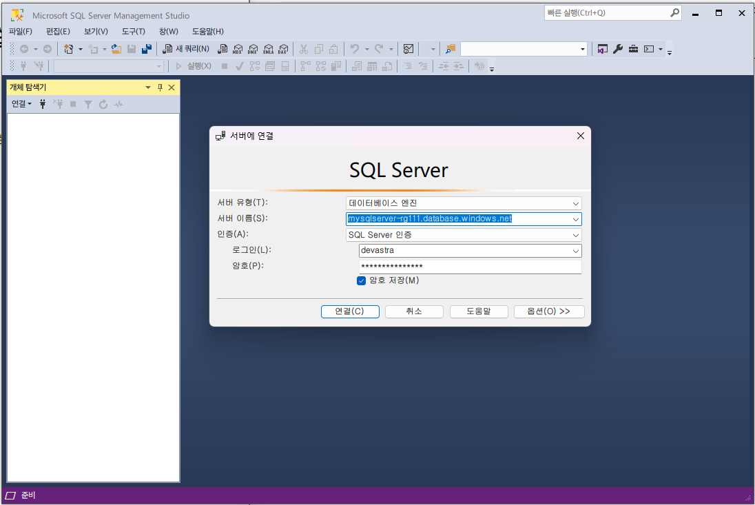The height and width of the screenshot is (505, 755).
Task: Open the Database Engine Query icon
Action: 223,49
